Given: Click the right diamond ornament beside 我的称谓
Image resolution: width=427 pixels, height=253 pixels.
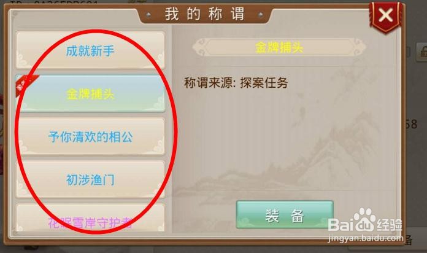Looking at the screenshot, I should [261, 15].
